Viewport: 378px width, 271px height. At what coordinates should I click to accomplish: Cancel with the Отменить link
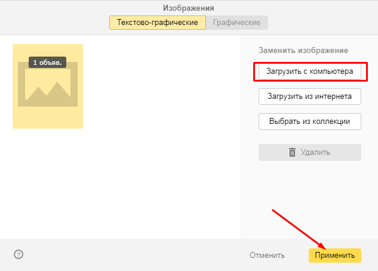click(267, 255)
